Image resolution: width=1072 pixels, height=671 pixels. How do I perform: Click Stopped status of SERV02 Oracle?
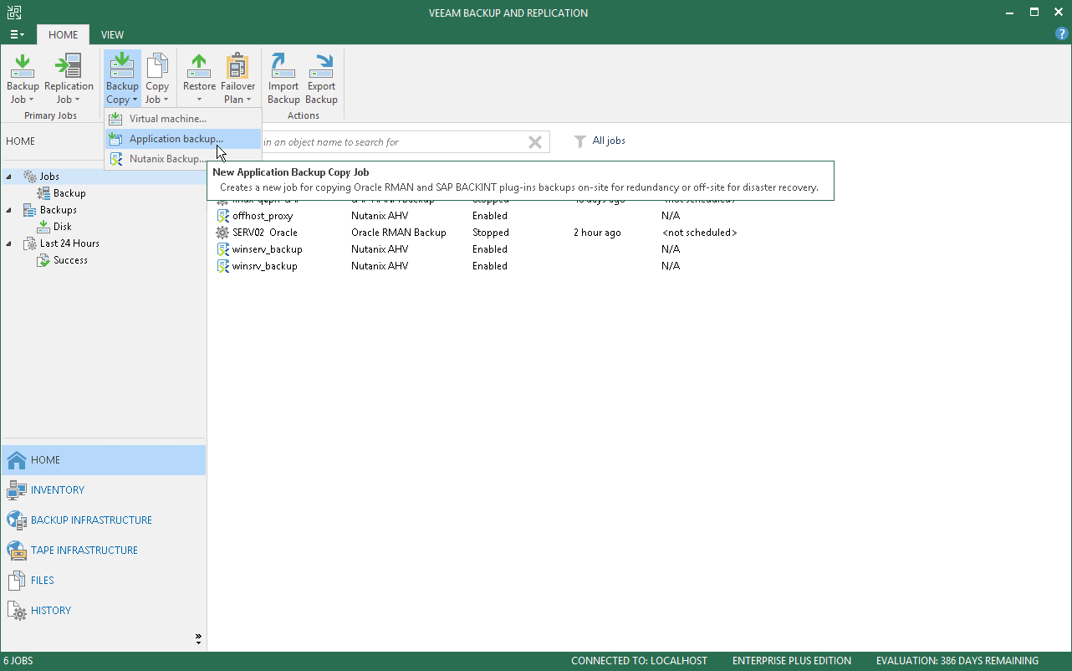(490, 233)
